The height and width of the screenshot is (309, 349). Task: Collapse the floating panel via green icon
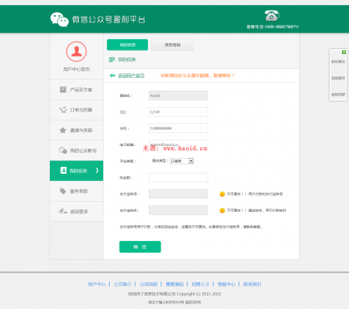click(344, 52)
